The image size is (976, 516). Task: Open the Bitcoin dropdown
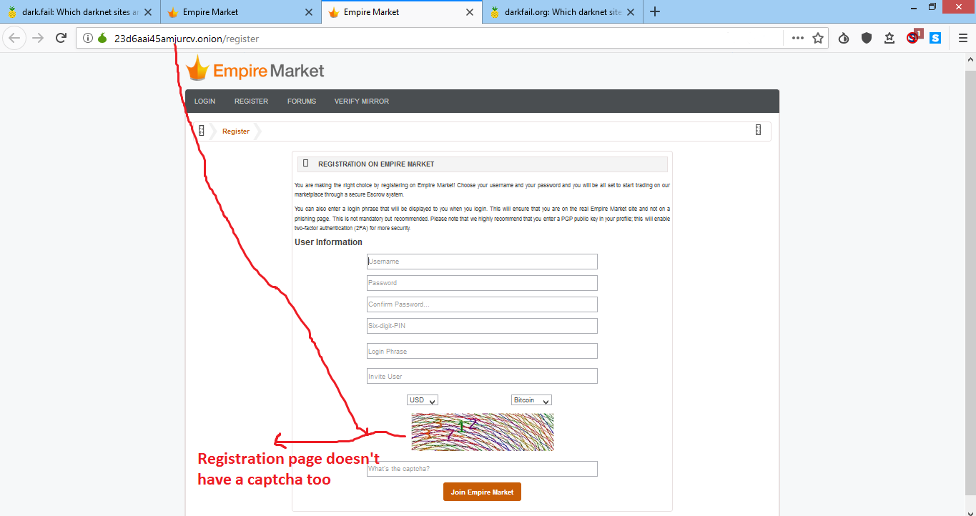(x=531, y=400)
